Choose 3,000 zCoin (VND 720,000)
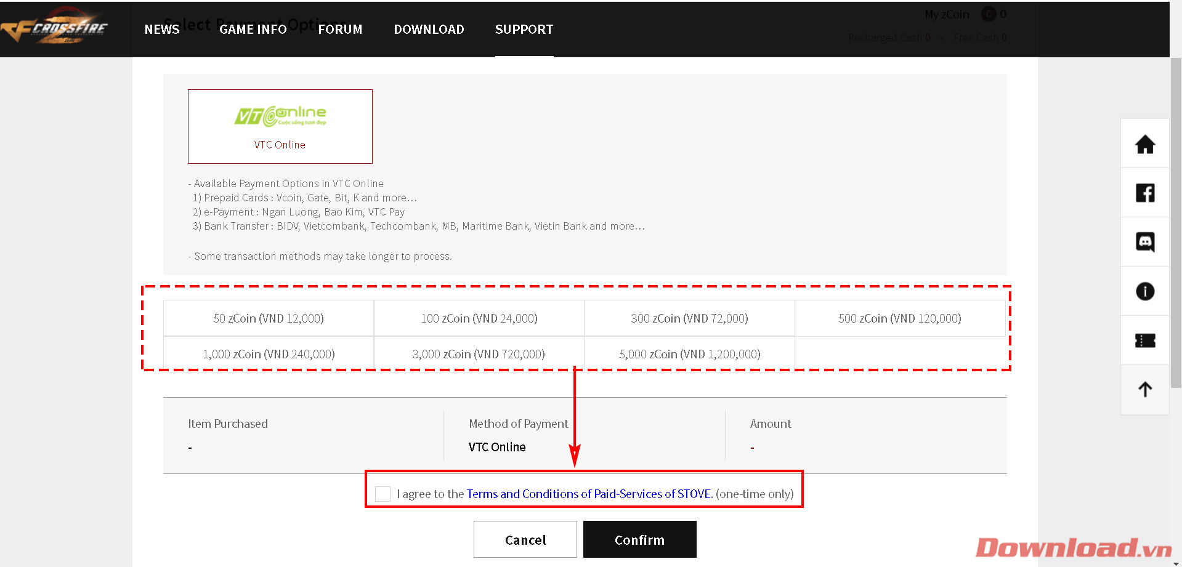Screen dimensions: 1182x567 [479, 354]
